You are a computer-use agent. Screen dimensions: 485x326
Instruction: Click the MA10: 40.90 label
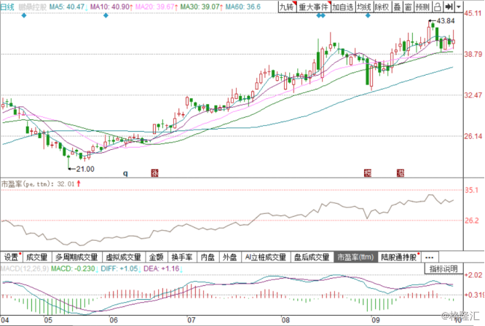pos(111,7)
